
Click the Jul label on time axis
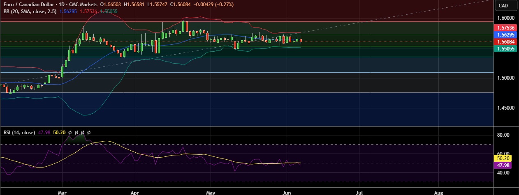(x=359, y=192)
